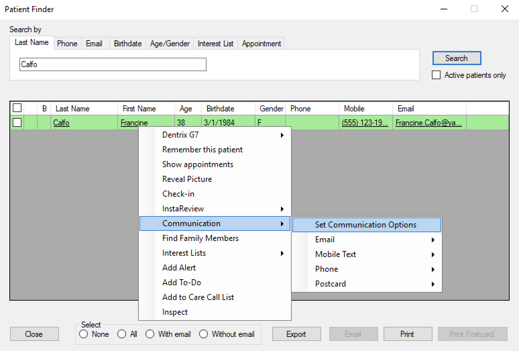This screenshot has width=519, height=351.
Task: Select Add to Care Call List
Action: 198,297
